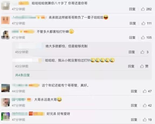Reply to 好兄弟 好有爱呀 comment
This screenshot has width=155, height=124.
(134, 120)
